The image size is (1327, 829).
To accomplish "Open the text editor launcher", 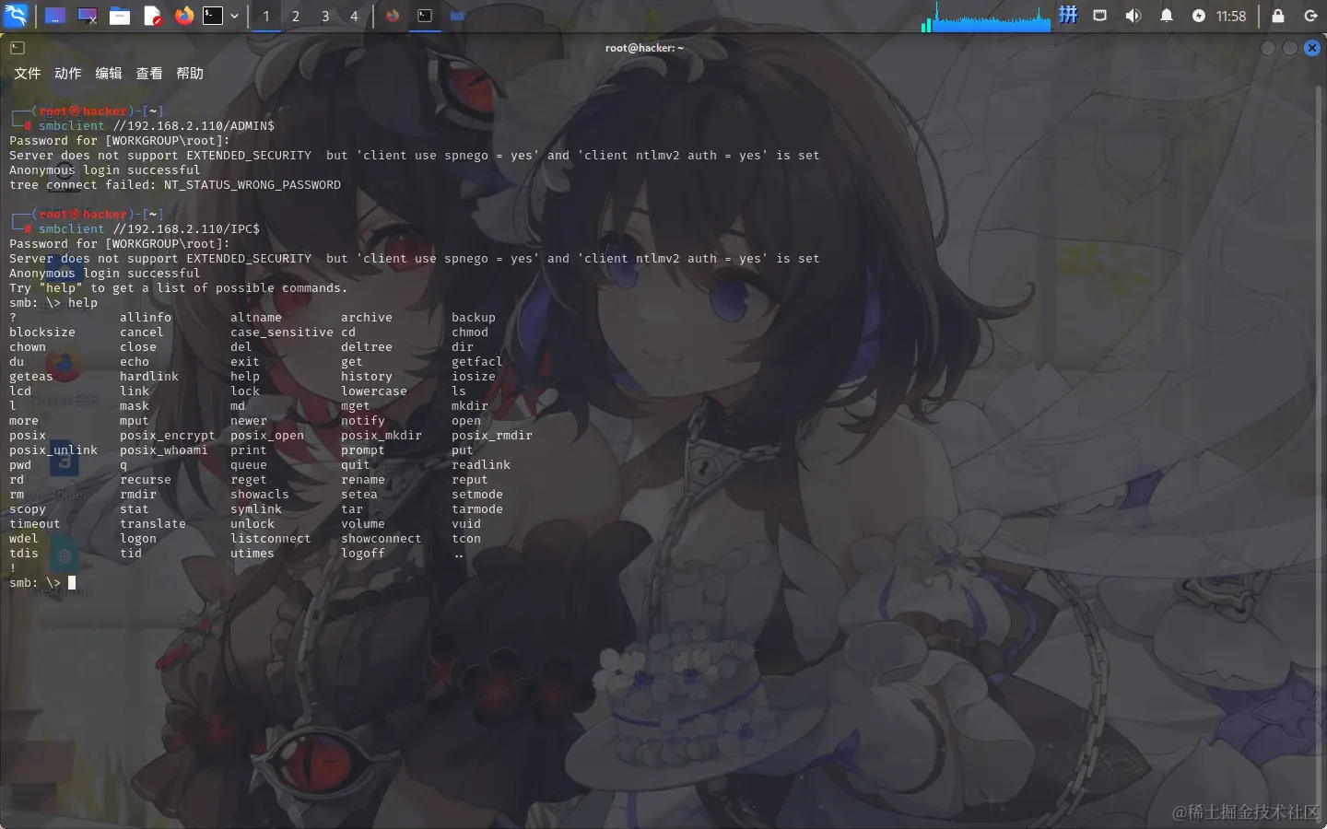I will pyautogui.click(x=153, y=16).
